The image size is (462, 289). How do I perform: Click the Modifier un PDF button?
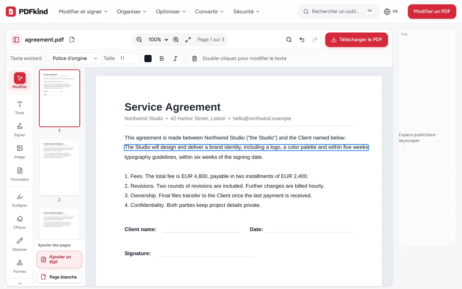[x=432, y=12]
